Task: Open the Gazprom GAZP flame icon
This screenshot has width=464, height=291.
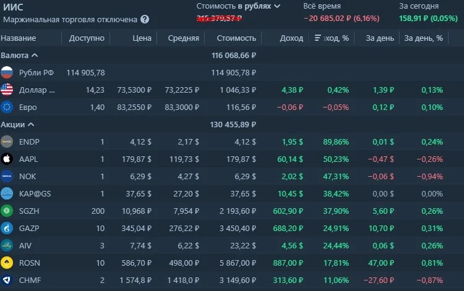Action: click(7, 228)
